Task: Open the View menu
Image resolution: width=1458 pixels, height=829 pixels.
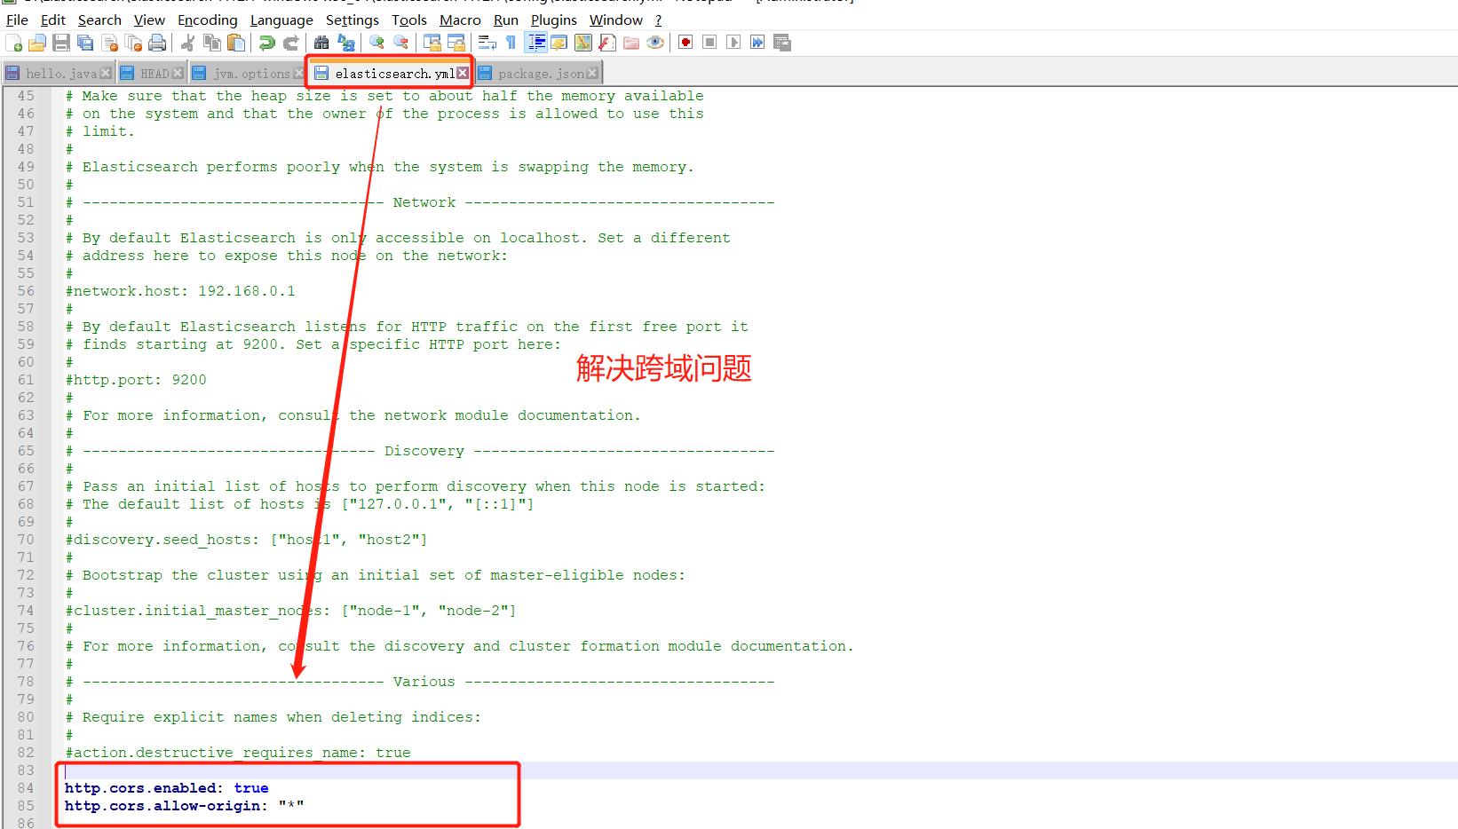Action: [x=149, y=20]
